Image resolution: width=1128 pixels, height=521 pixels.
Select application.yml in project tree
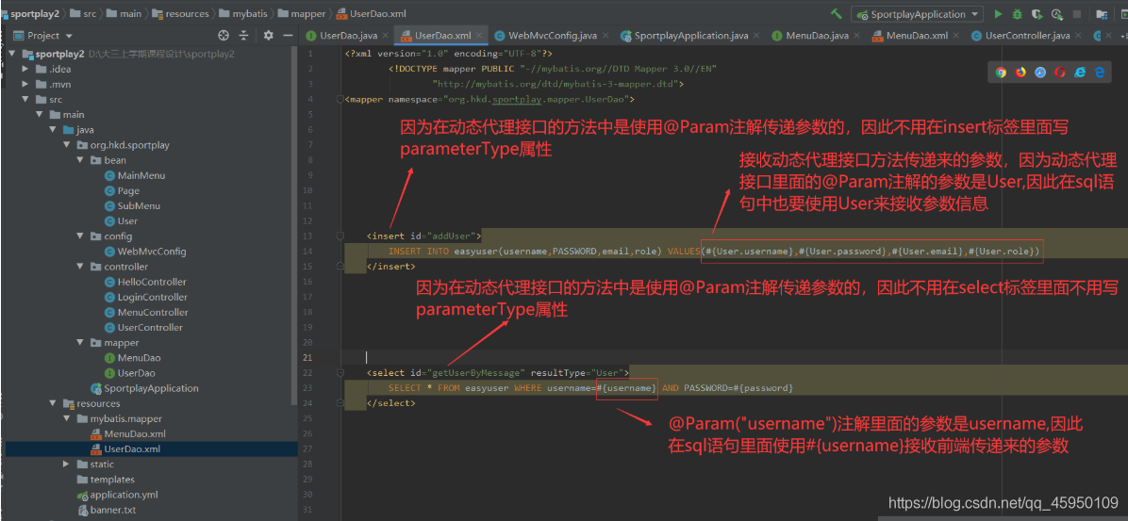pos(117,495)
